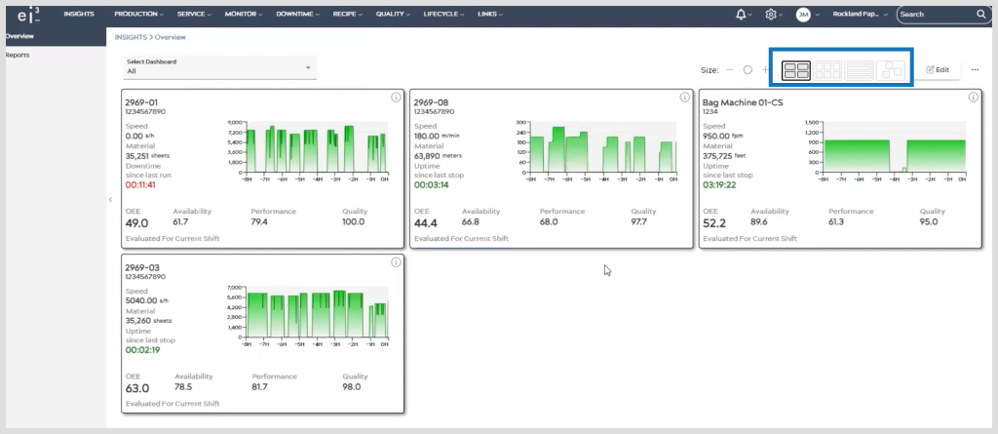Click the ei3 logo
The width and height of the screenshot is (998, 434).
click(28, 14)
